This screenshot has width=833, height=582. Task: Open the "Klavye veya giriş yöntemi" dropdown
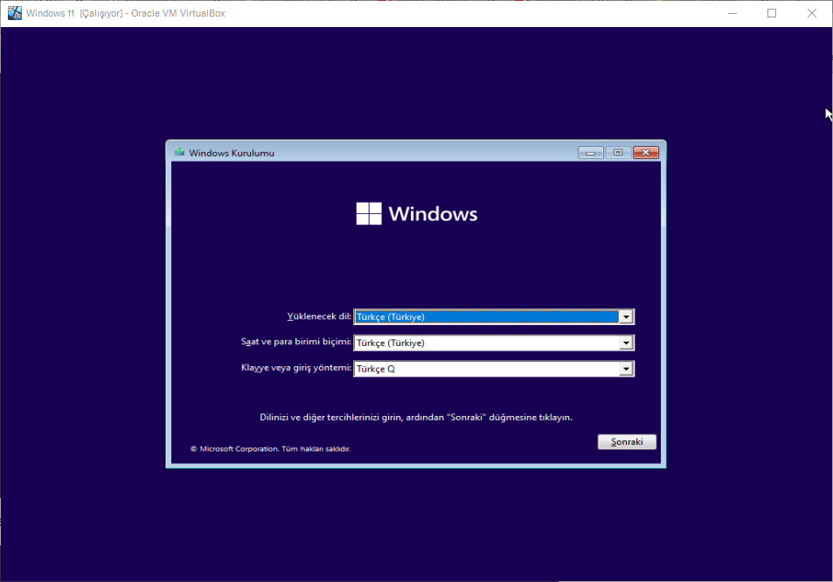[x=627, y=368]
